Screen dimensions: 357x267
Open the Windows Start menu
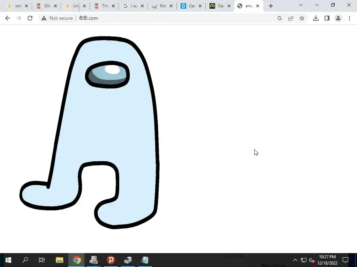tap(8, 260)
